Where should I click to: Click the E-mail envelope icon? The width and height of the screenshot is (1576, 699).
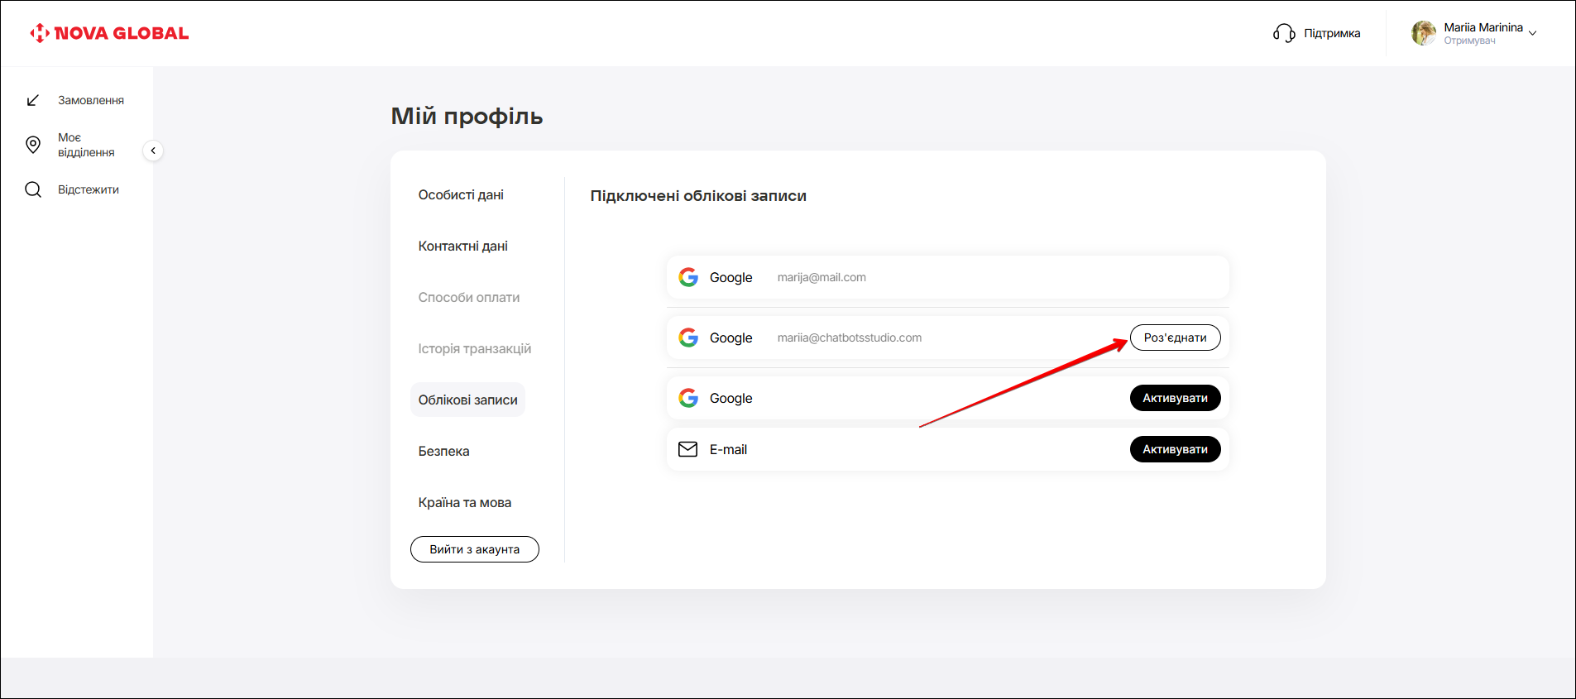click(x=687, y=449)
